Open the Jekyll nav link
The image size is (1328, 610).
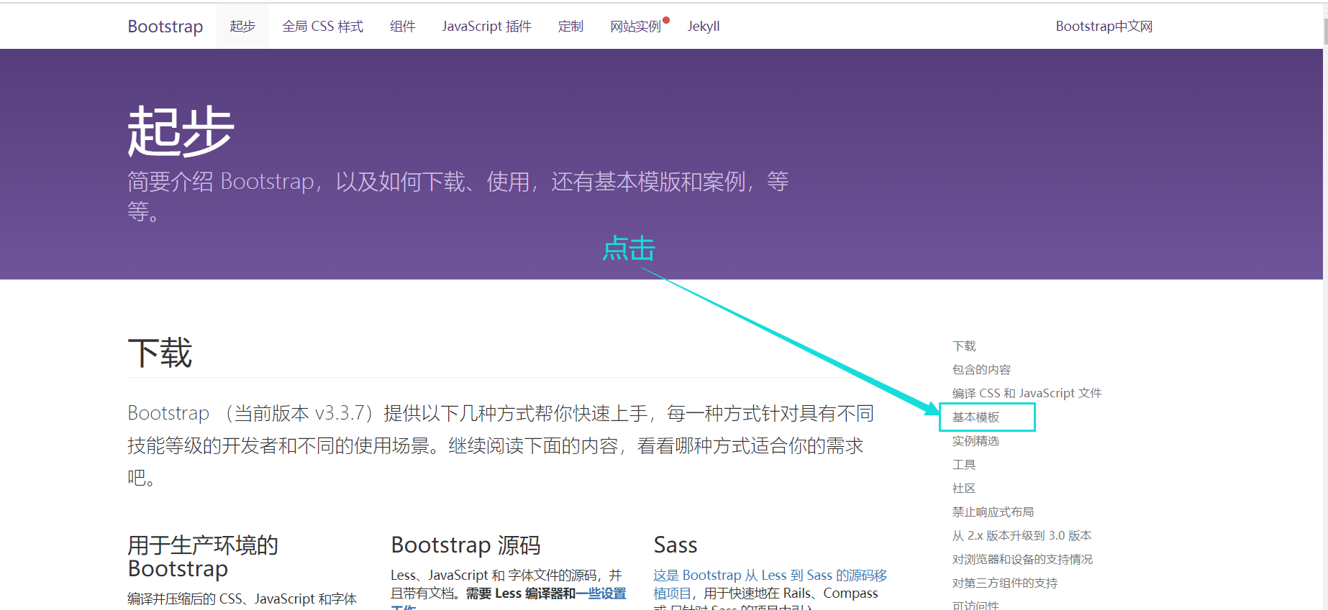click(704, 27)
